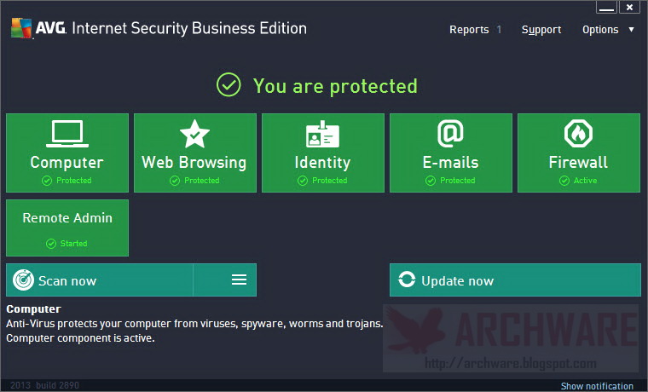The height and width of the screenshot is (392, 648).
Task: Open the Computer tile label
Action: (x=67, y=162)
